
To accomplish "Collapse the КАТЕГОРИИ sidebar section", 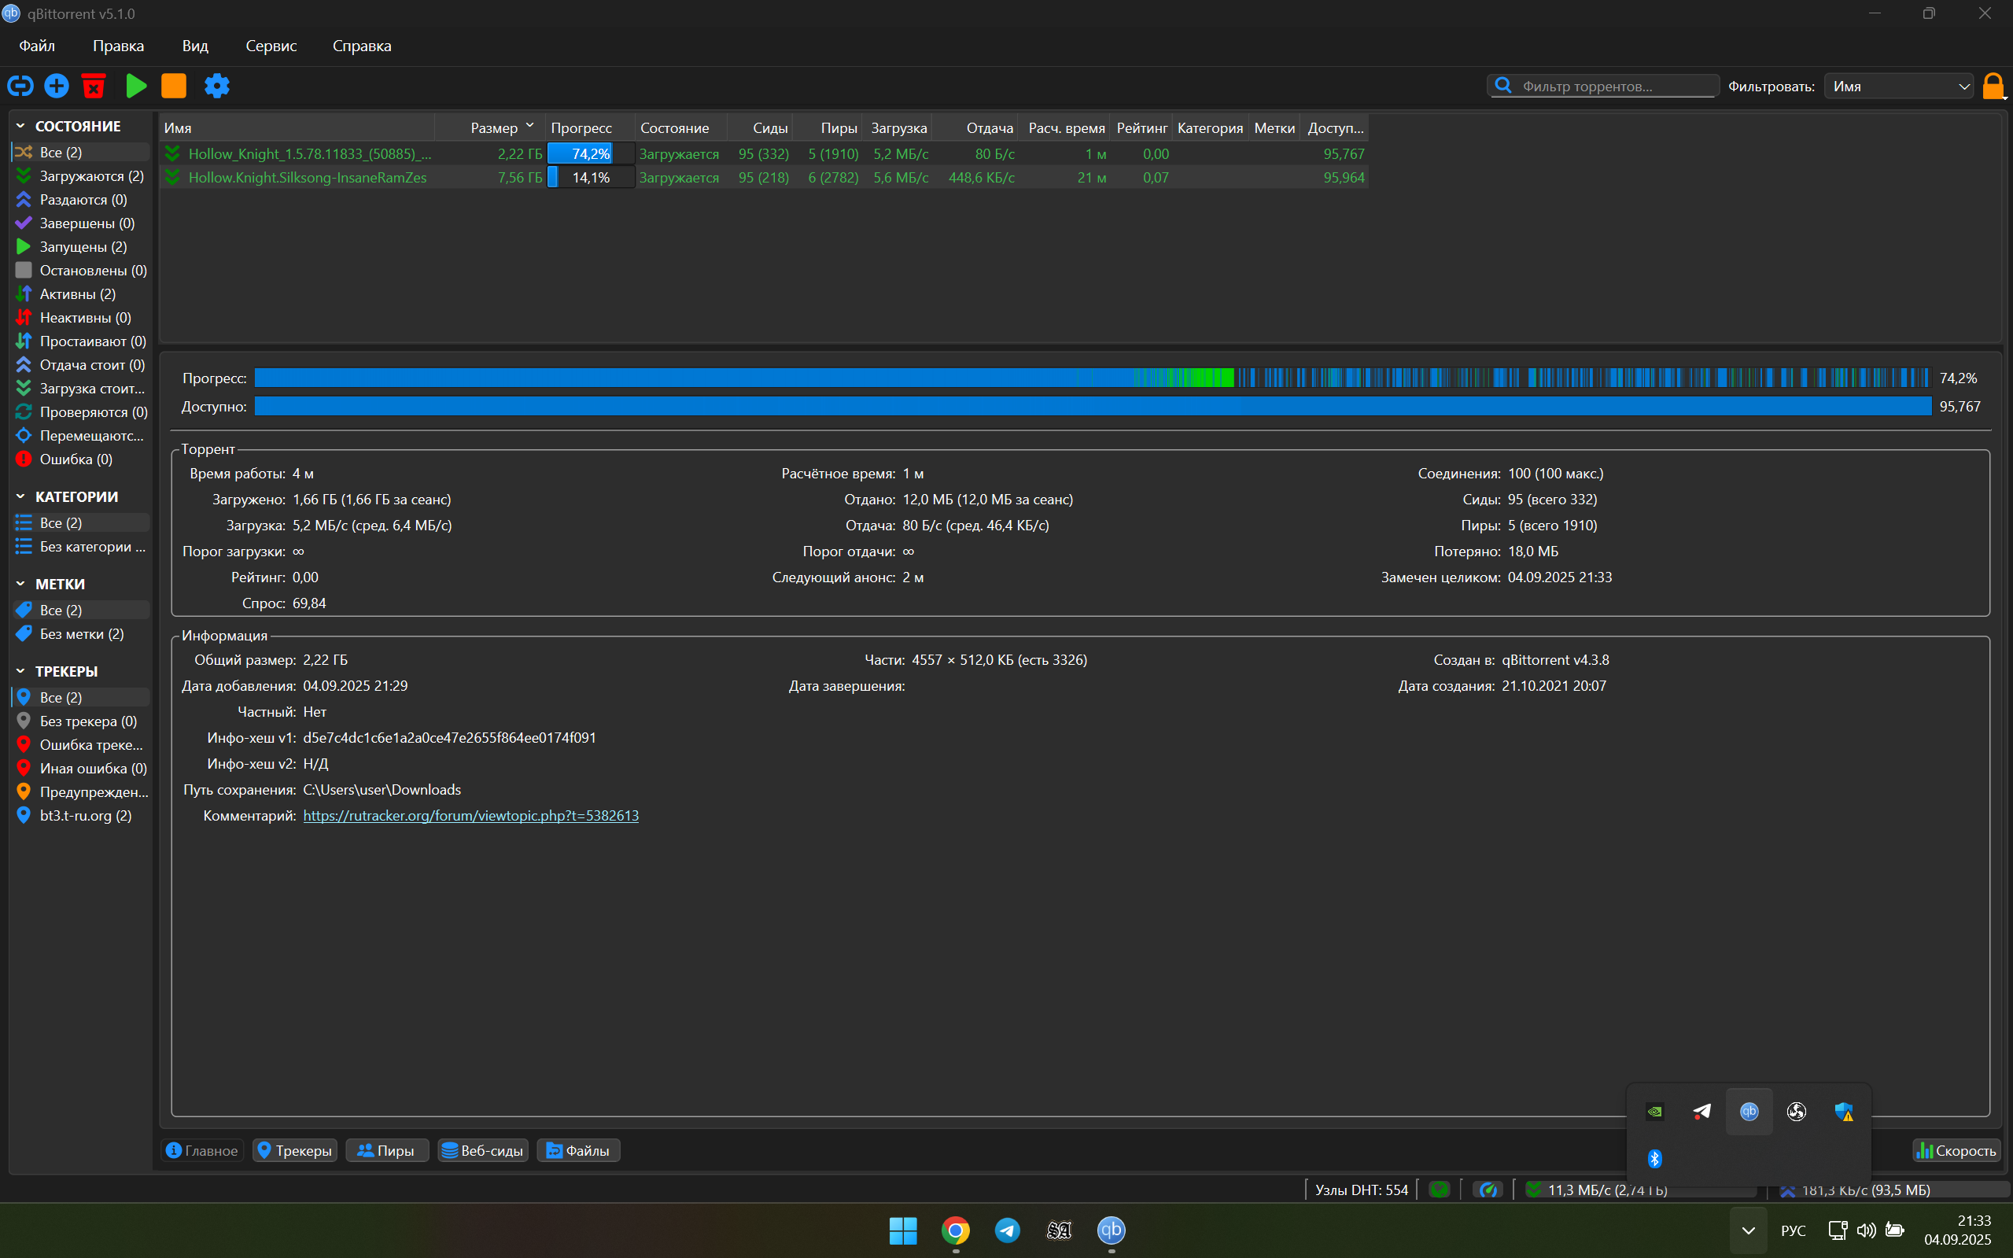I will [x=20, y=496].
